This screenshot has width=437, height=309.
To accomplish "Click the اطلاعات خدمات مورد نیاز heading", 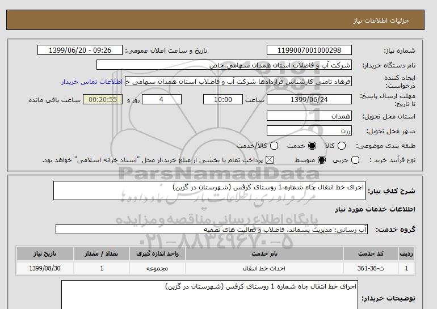I will [375, 209].
